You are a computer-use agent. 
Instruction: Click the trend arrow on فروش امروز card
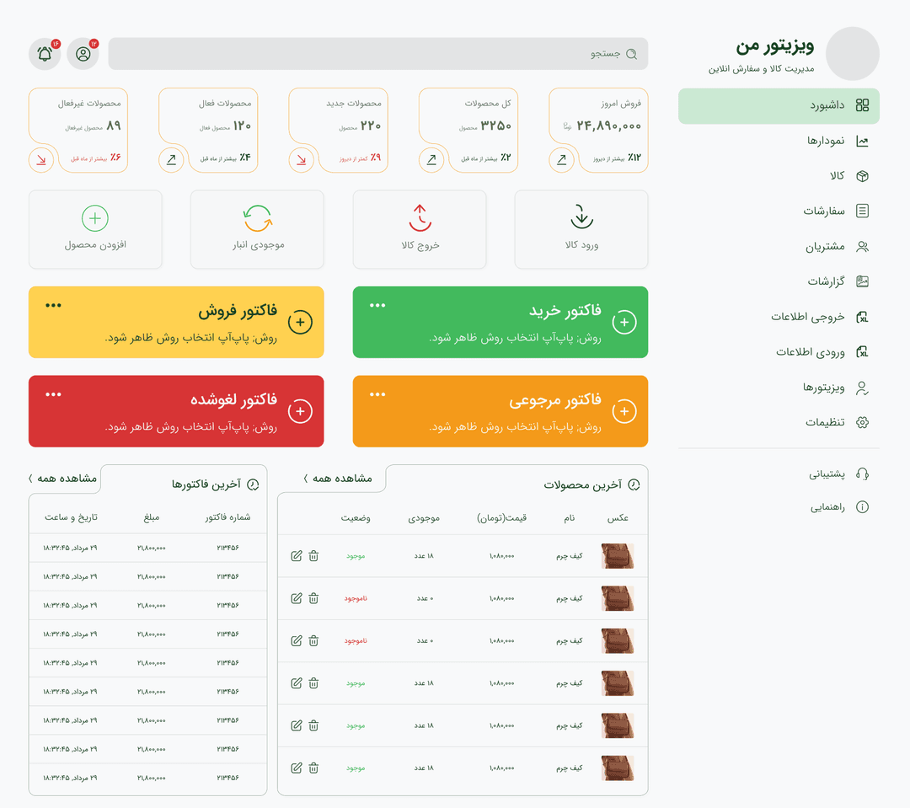(x=561, y=159)
